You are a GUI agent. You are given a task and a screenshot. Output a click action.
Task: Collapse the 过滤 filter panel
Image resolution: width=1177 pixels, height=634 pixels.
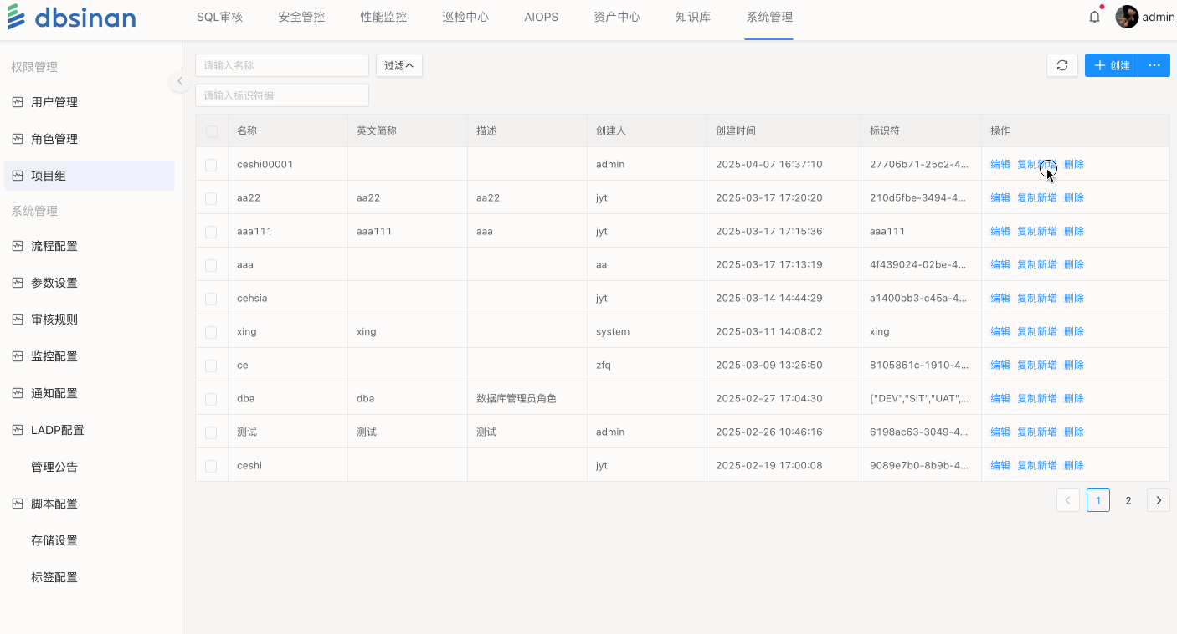tap(399, 65)
